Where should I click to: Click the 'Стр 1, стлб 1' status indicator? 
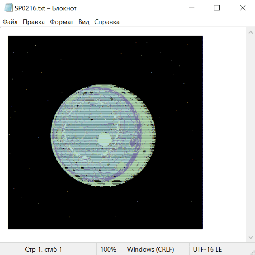coord(44,249)
